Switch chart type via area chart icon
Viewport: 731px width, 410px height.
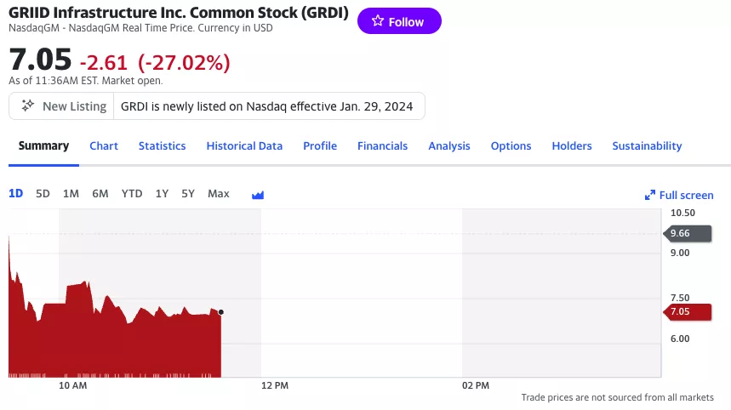258,195
